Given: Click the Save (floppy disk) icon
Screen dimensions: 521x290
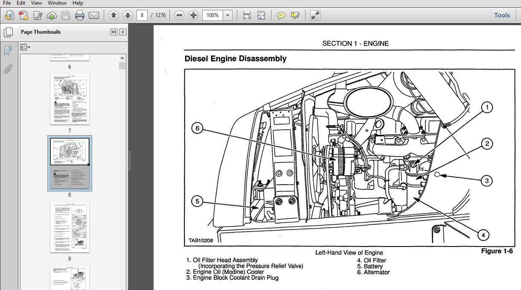Looking at the screenshot, I should click(65, 16).
